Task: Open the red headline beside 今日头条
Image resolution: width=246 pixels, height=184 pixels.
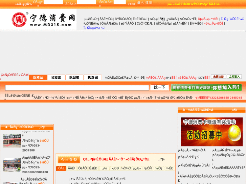Action: click(x=116, y=159)
